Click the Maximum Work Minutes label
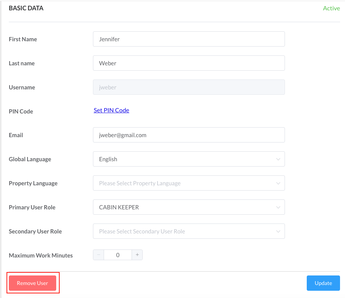This screenshot has width=345, height=298. pos(41,256)
